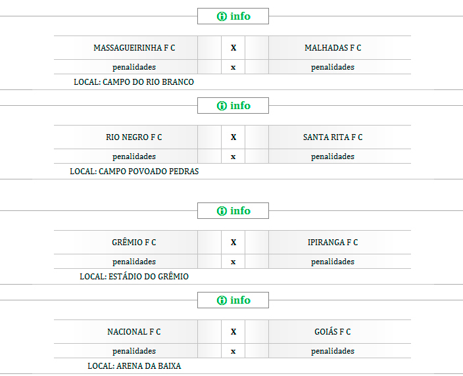Select team name SANTA RITA F C

[x=333, y=137]
